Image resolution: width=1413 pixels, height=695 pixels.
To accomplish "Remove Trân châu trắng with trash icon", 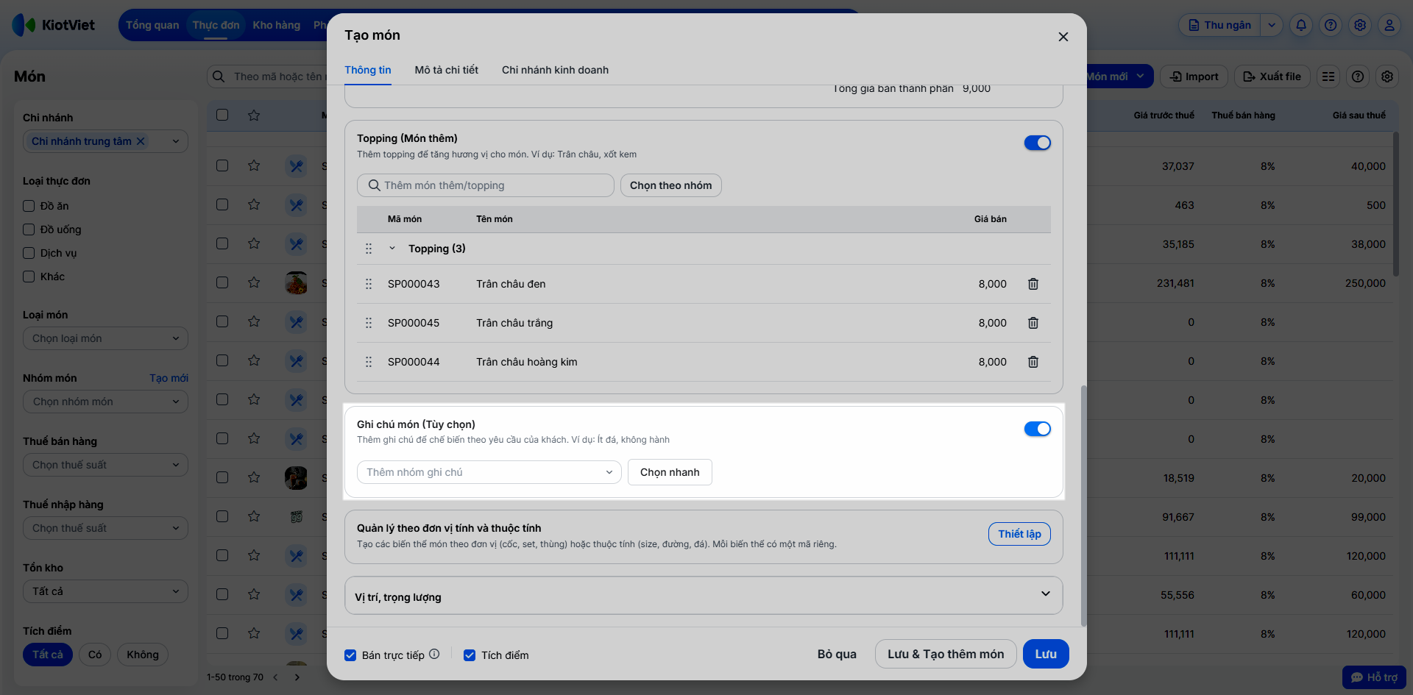I will 1033,323.
